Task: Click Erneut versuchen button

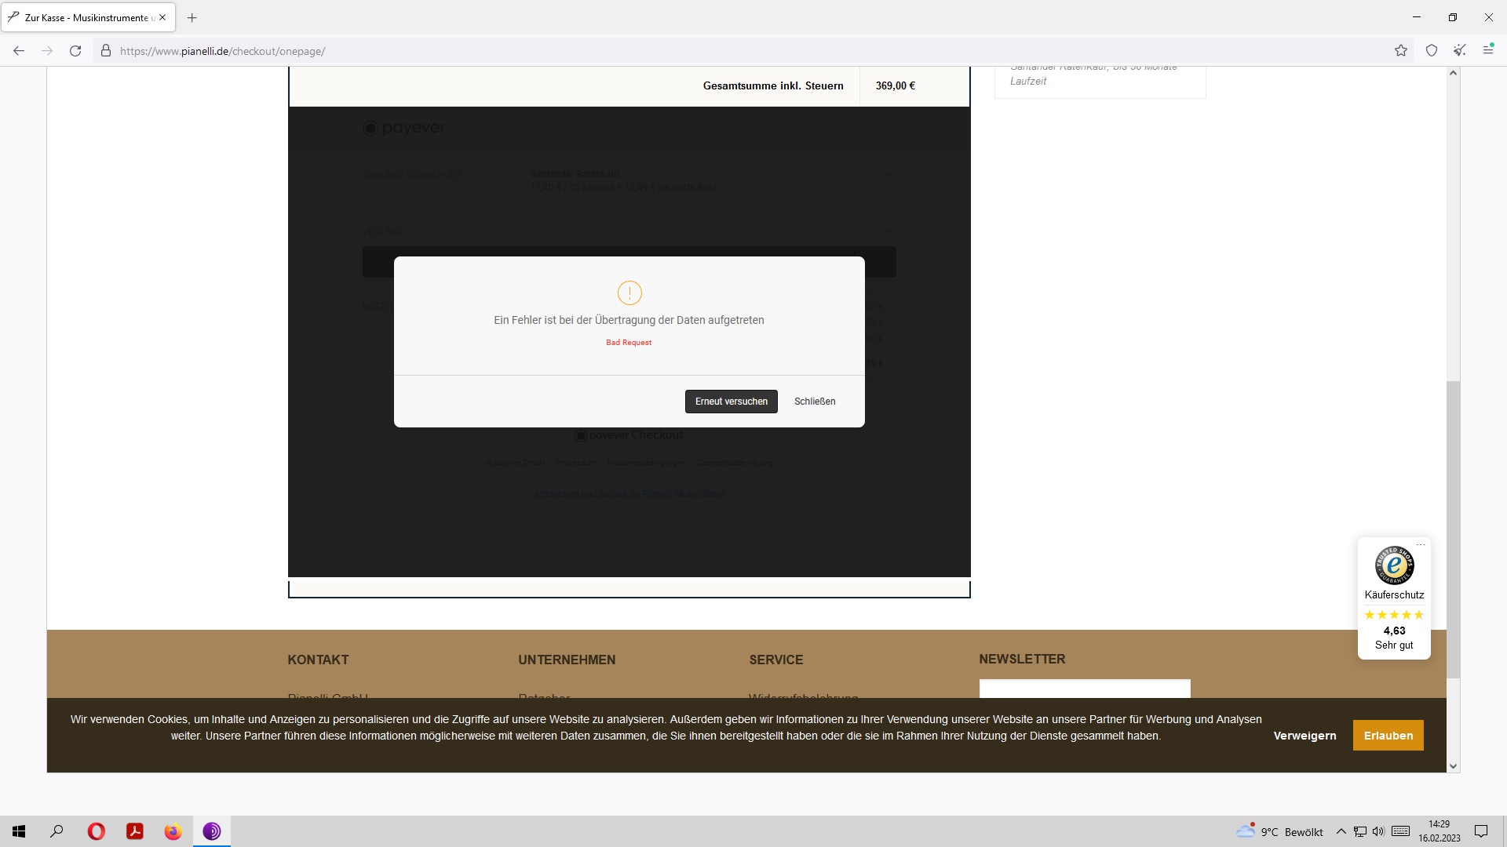Action: pos(731,402)
